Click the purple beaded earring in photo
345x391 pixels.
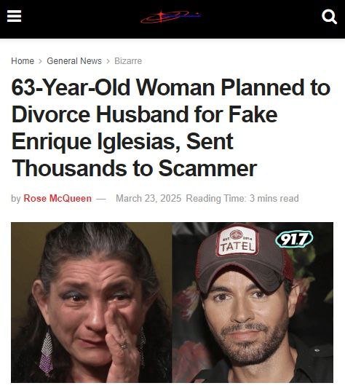coord(47,353)
